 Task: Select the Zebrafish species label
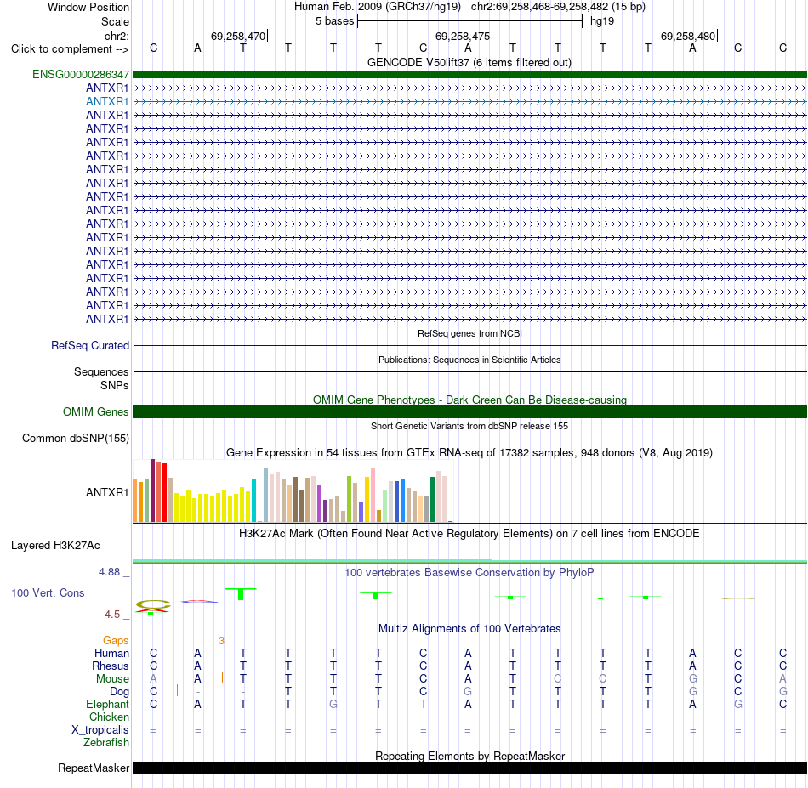click(106, 742)
